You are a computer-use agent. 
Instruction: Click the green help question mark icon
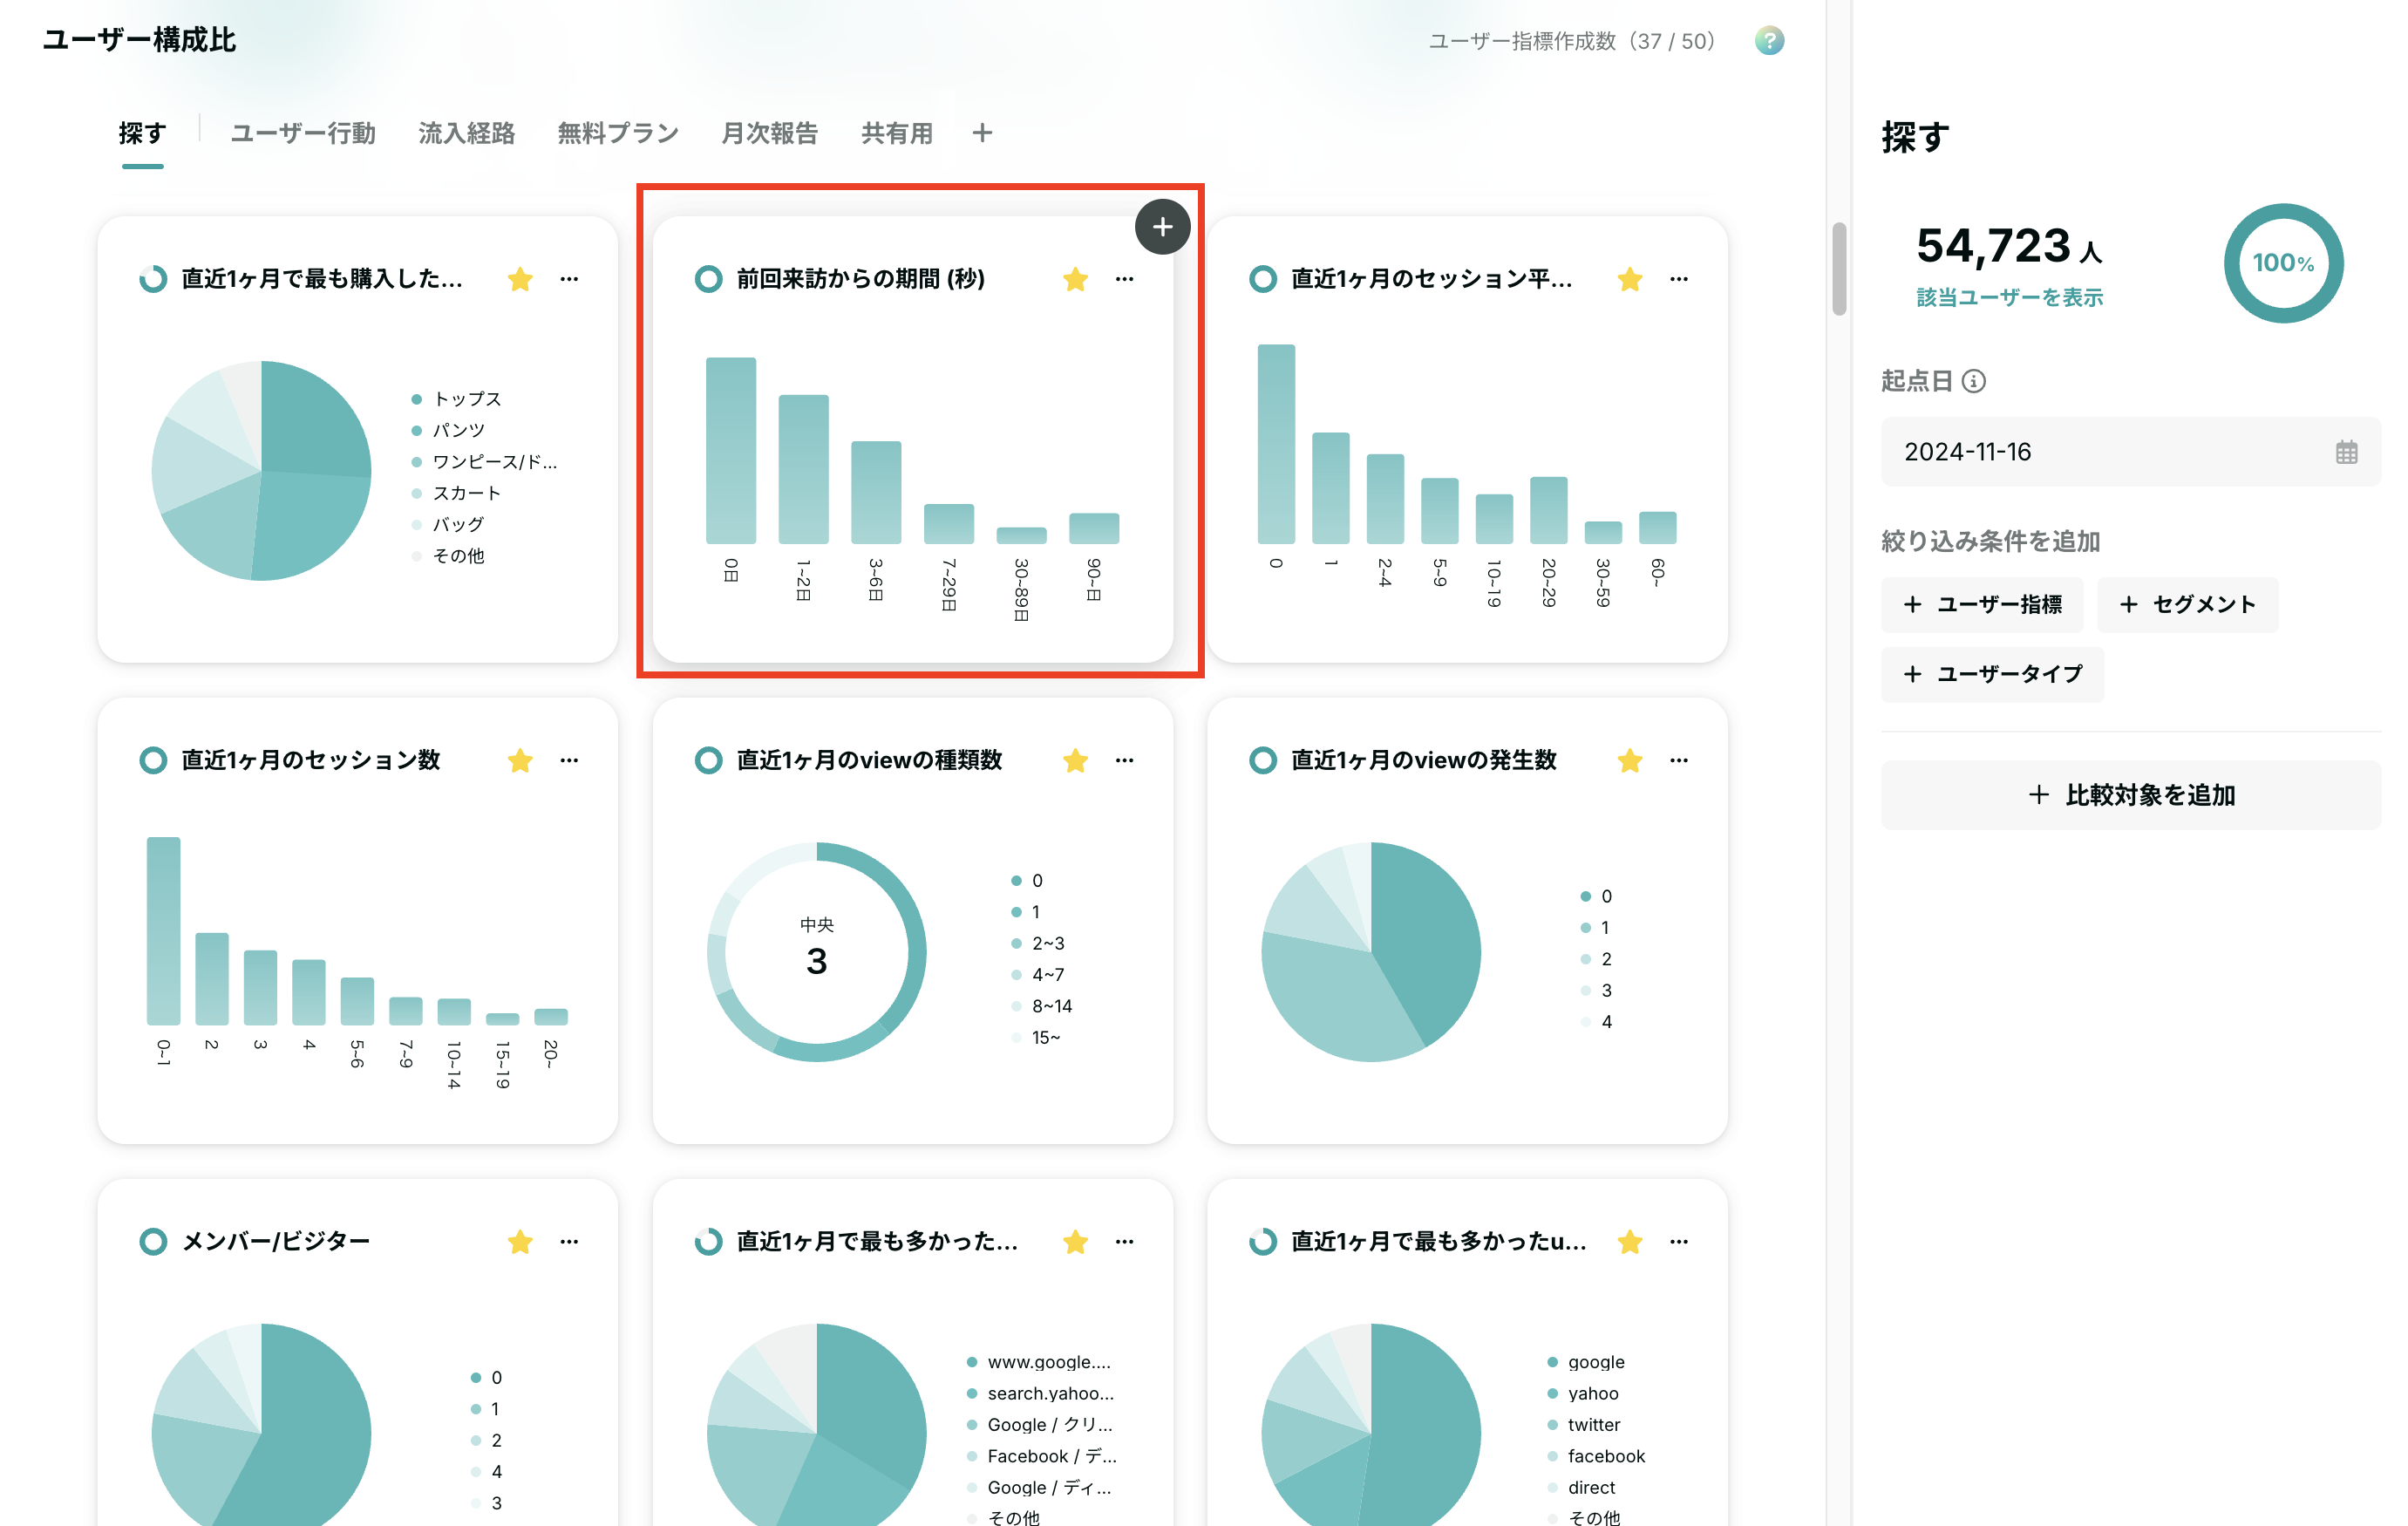coord(1769,41)
